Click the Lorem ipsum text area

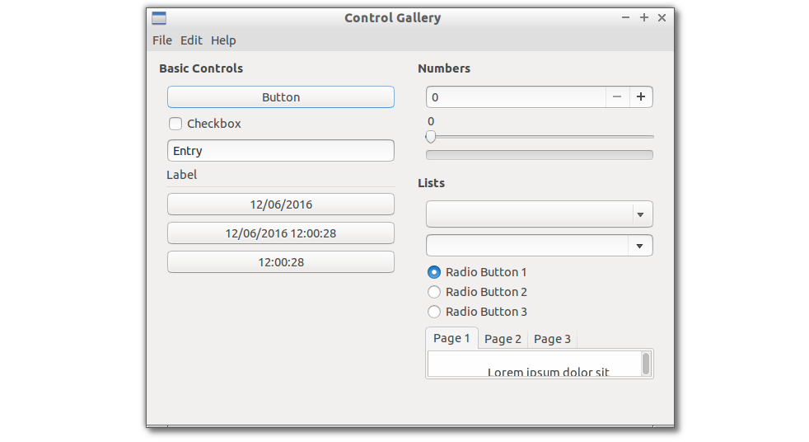[534, 364]
